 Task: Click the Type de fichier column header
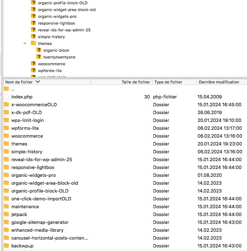tap(168, 82)
